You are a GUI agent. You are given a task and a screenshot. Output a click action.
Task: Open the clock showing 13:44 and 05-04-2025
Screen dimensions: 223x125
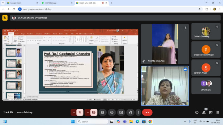[x=216, y=122]
